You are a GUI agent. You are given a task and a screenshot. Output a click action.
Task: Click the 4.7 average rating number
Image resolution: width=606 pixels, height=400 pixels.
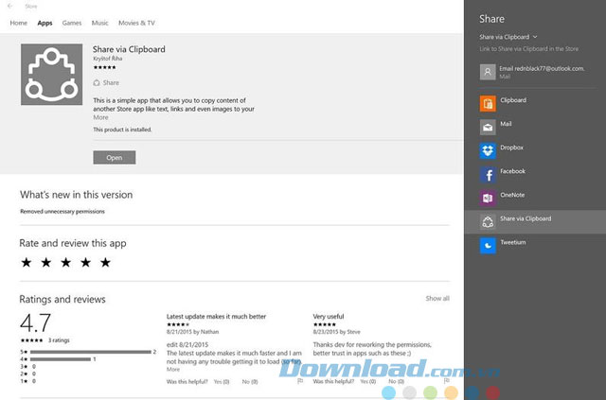36,322
